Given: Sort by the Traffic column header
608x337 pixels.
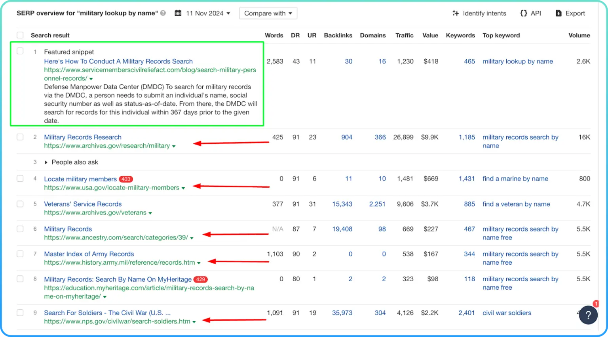Looking at the screenshot, I should 404,35.
